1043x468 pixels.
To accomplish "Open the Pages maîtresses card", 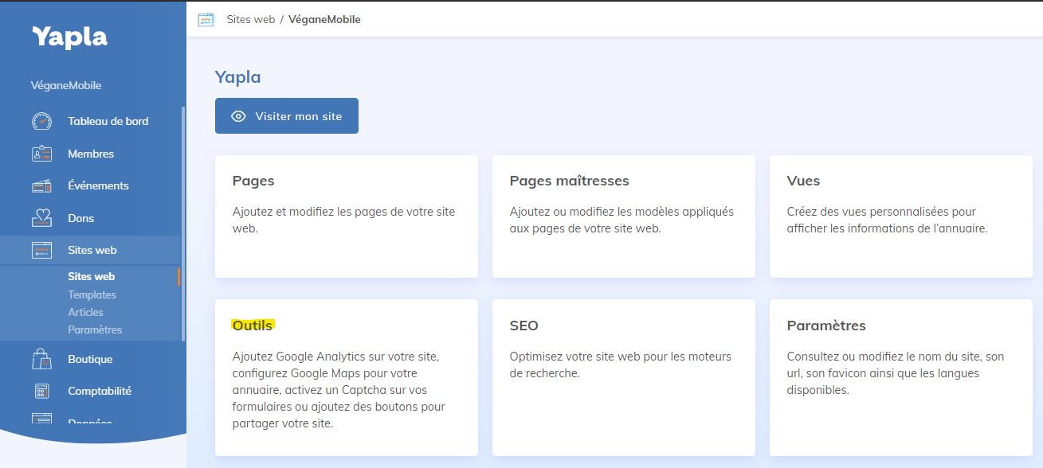I will [x=623, y=216].
